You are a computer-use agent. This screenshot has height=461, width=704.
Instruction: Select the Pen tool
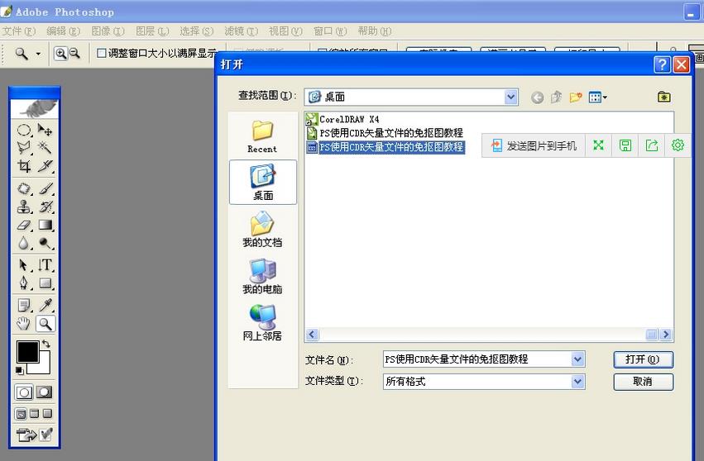pyautogui.click(x=24, y=283)
